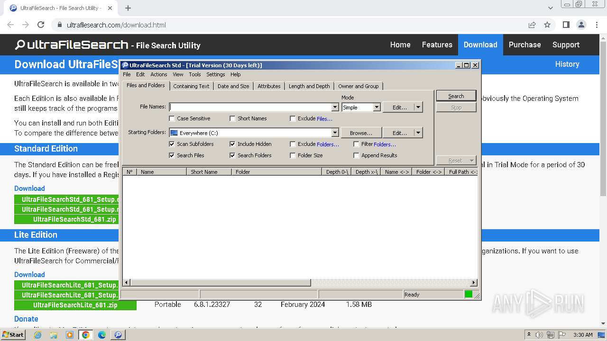Show hidden tray icons arrow
Viewport: 607px width, 341px height.
(x=529, y=335)
